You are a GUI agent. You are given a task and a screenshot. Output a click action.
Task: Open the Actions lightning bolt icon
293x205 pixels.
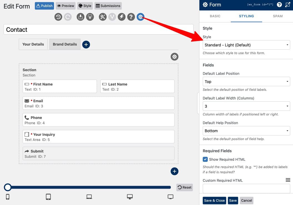[x=121, y=17]
